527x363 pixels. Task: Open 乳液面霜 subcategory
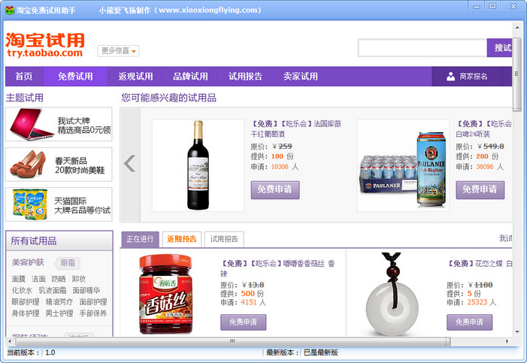pos(53,290)
